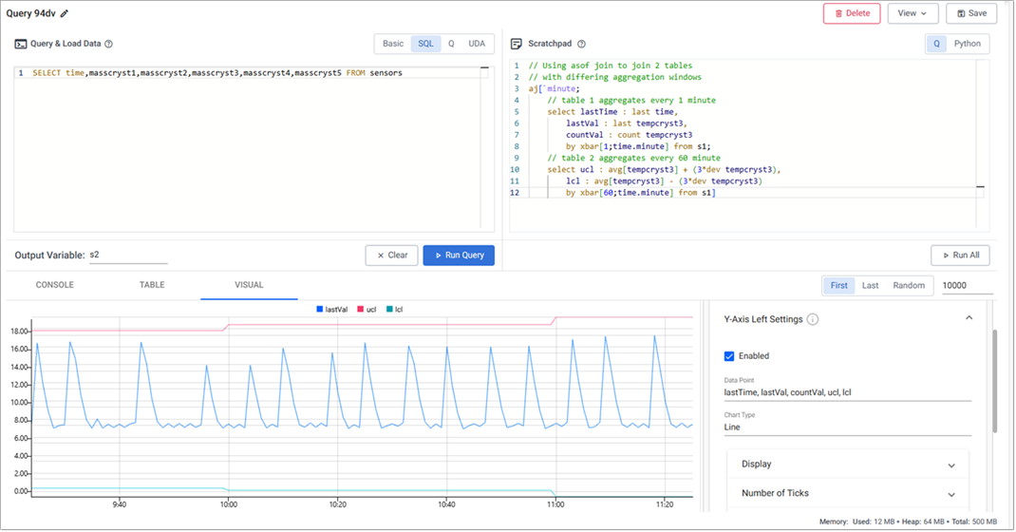Screen dimensions: 1016x532
Task: Uncheck the Enabled checkbox
Action: (729, 356)
